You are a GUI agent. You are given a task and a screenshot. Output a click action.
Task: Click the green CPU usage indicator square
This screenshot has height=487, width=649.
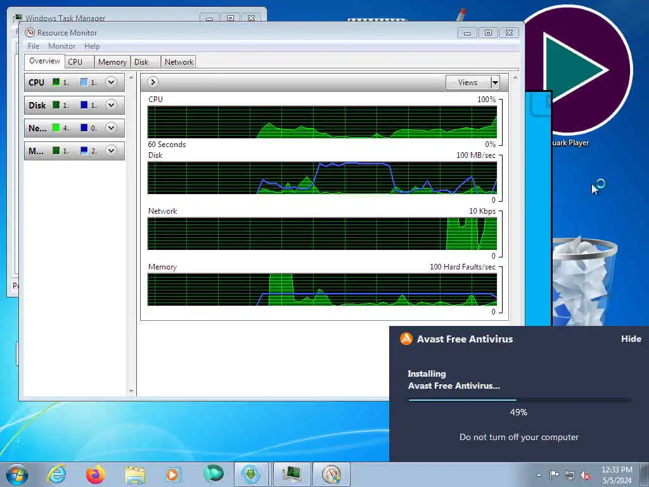point(56,82)
